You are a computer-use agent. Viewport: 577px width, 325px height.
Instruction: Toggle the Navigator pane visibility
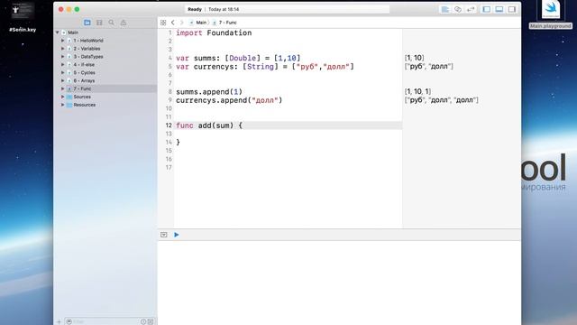click(x=487, y=10)
